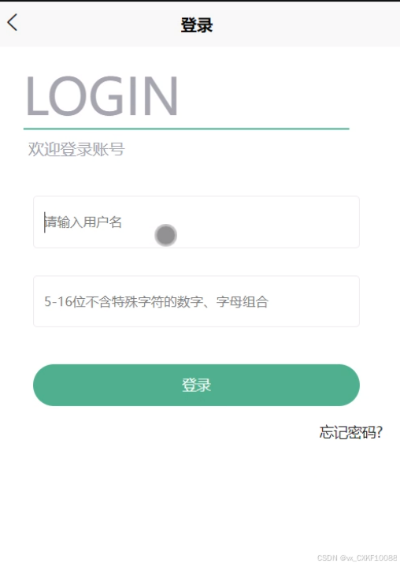400x567 pixels.
Task: Click the letter L of LOGIN
Action: 38,96
